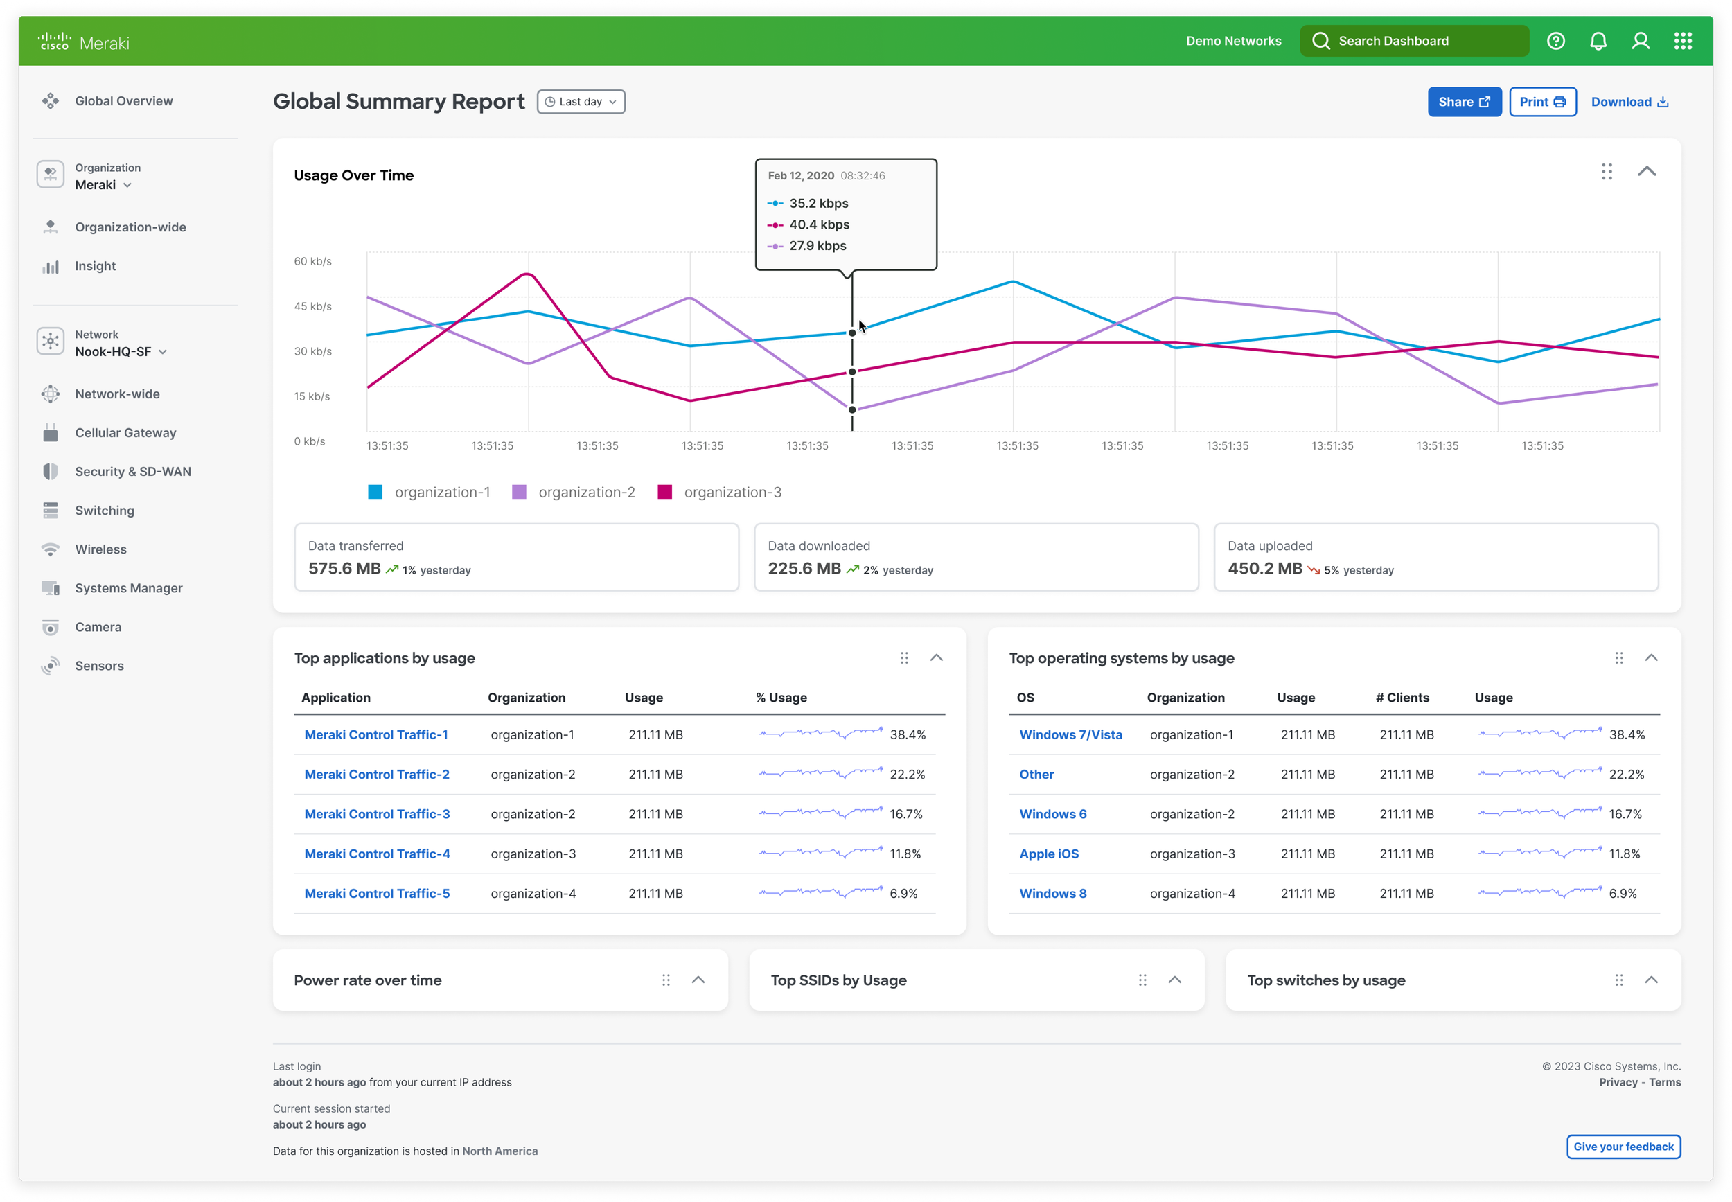The image size is (1732, 1202).
Task: Click the notifications bell icon
Action: [x=1598, y=42]
